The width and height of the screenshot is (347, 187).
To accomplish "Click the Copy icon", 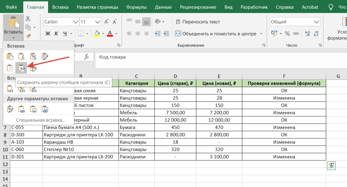I will 28,28.
